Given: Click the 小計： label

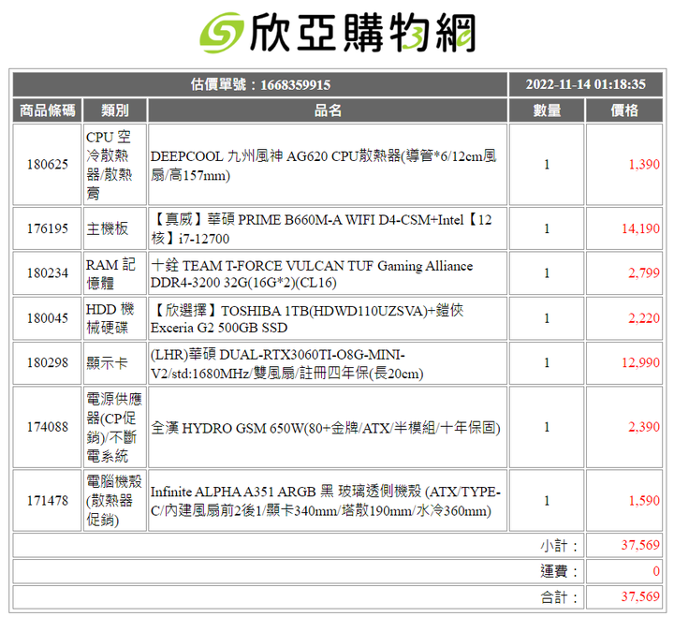Looking at the screenshot, I should 559,546.
